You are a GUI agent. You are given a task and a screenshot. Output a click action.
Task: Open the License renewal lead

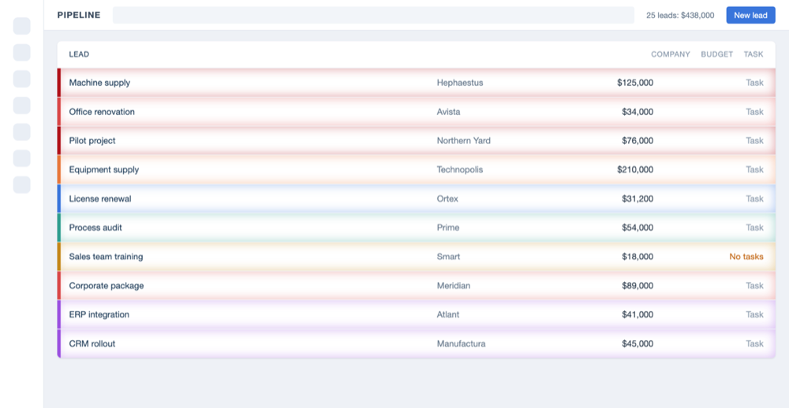[x=100, y=198]
